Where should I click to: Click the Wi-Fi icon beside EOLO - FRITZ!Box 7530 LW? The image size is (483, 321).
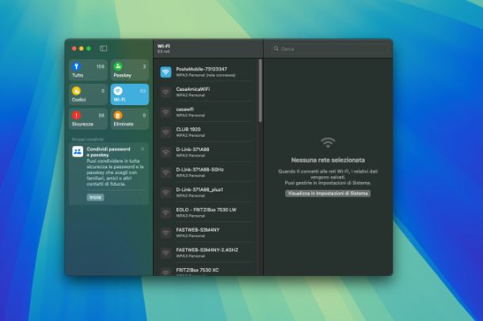click(x=165, y=213)
